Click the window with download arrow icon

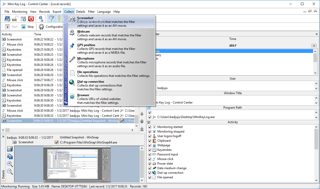tap(23, 19)
